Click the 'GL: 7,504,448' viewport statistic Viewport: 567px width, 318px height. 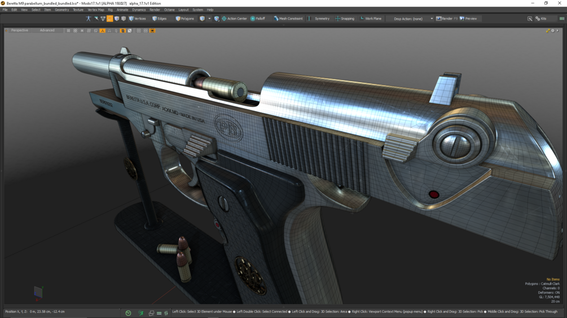(550, 297)
